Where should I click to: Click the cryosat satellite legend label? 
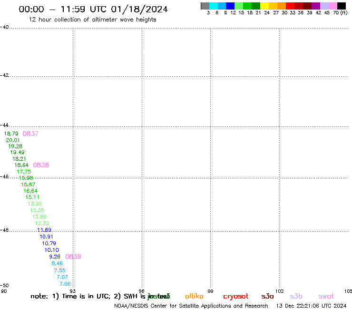pos(236,297)
